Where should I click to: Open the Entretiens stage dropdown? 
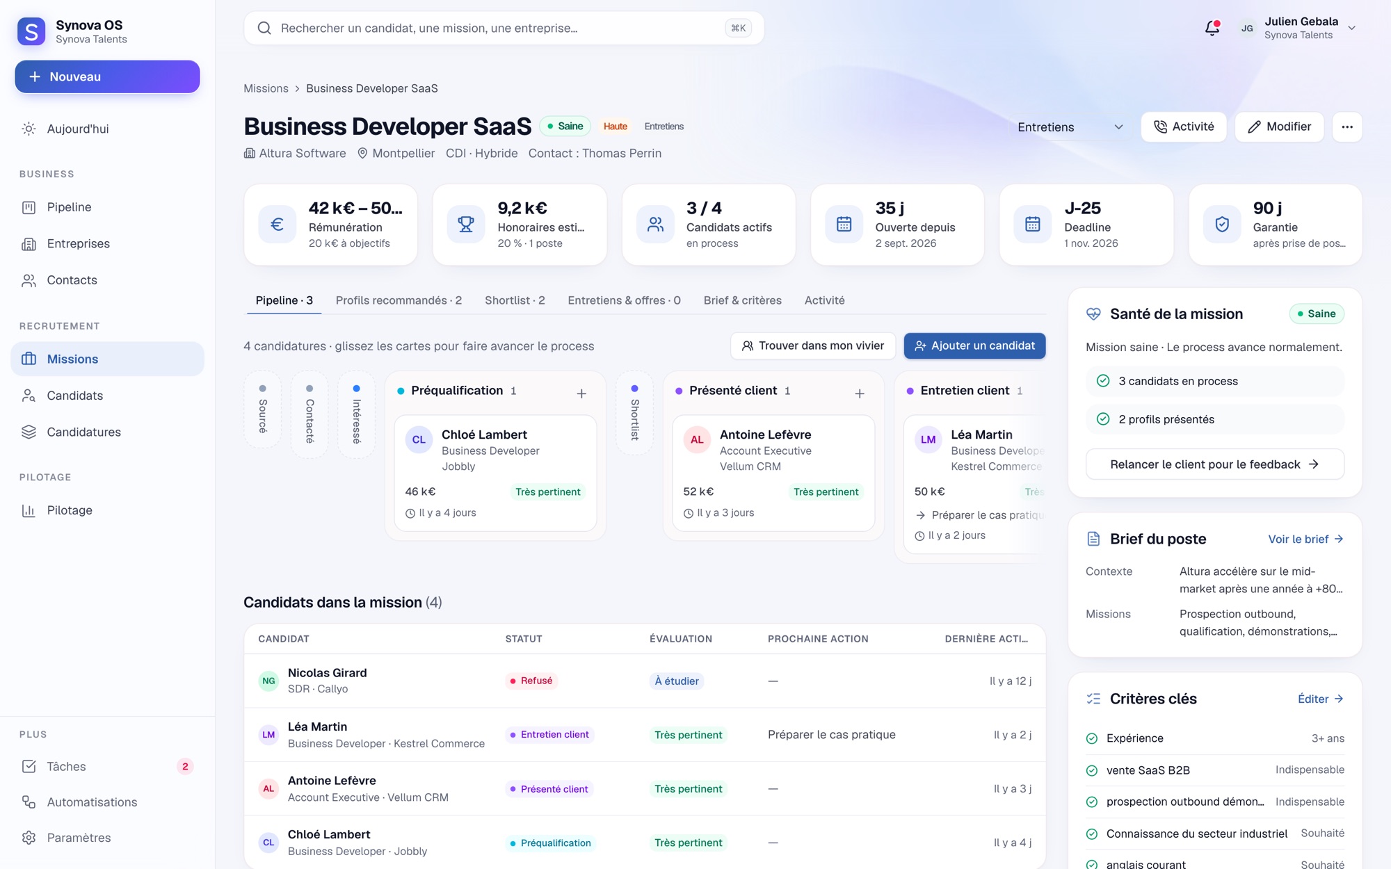pos(1070,127)
